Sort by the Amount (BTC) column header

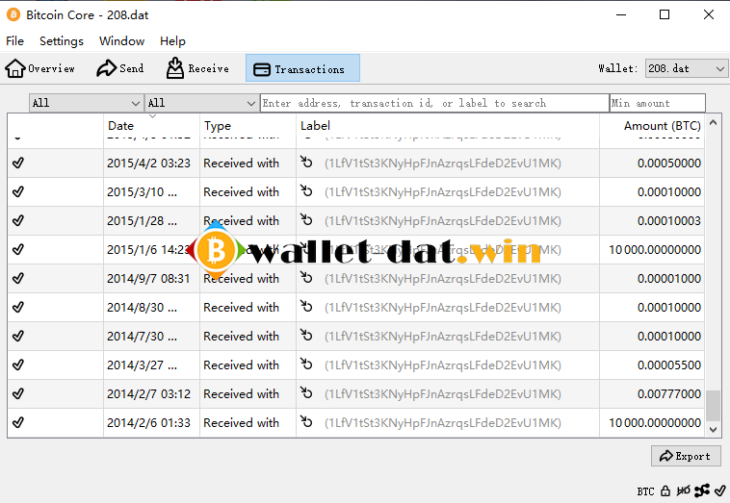pyautogui.click(x=652, y=126)
